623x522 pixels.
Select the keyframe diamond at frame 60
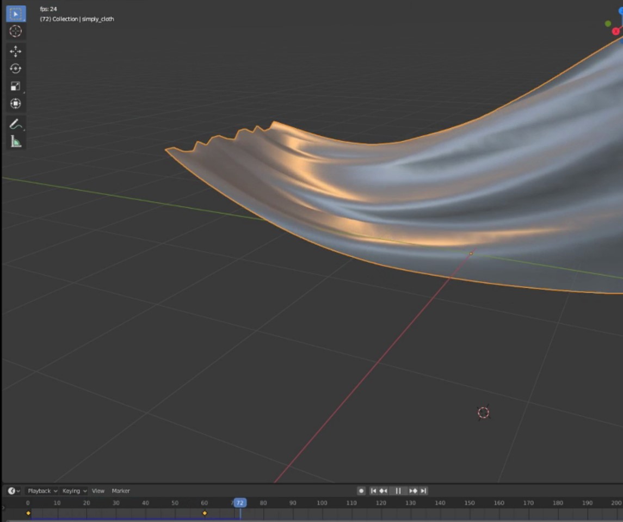pyautogui.click(x=205, y=513)
